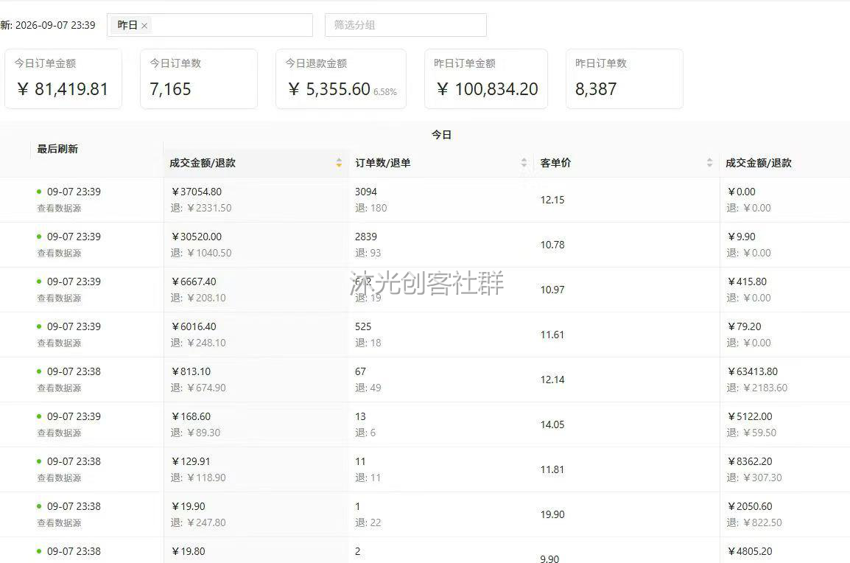
Task: Select the 昨日订单金额 summary card
Action: click(486, 79)
